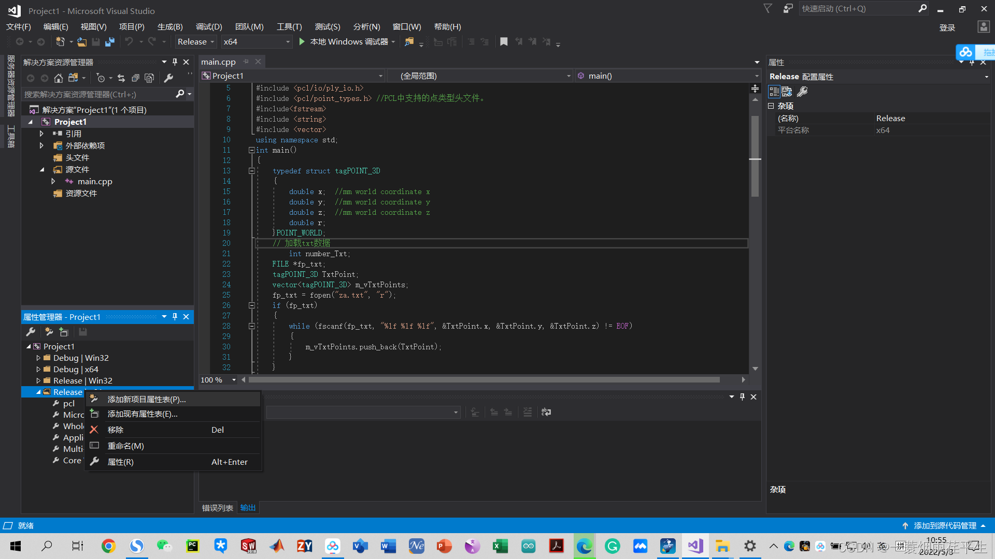
Task: Pin the Property Manager panel
Action: tap(175, 317)
